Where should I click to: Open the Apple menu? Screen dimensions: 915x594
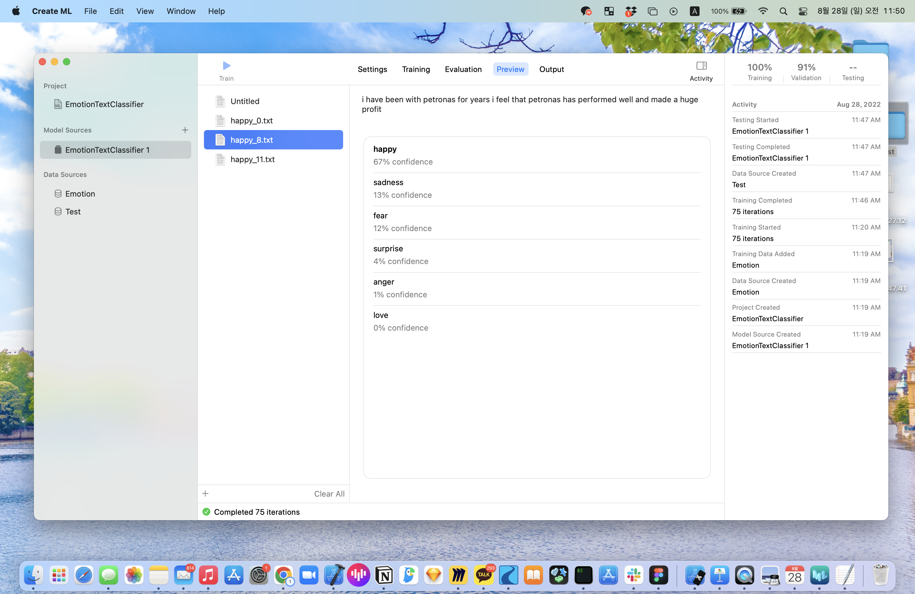click(16, 11)
